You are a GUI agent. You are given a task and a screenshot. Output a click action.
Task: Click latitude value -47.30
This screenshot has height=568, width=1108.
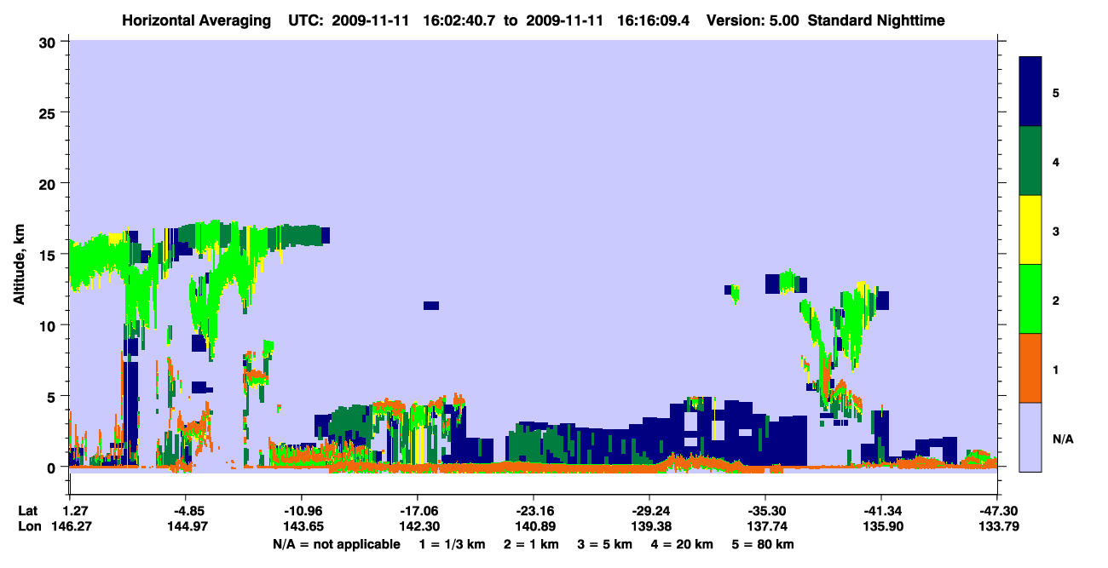[x=997, y=510]
